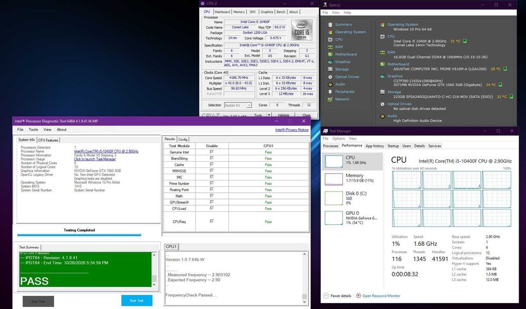Click Resource Monitor icon in Task Manager
The width and height of the screenshot is (526, 309).
(359, 296)
